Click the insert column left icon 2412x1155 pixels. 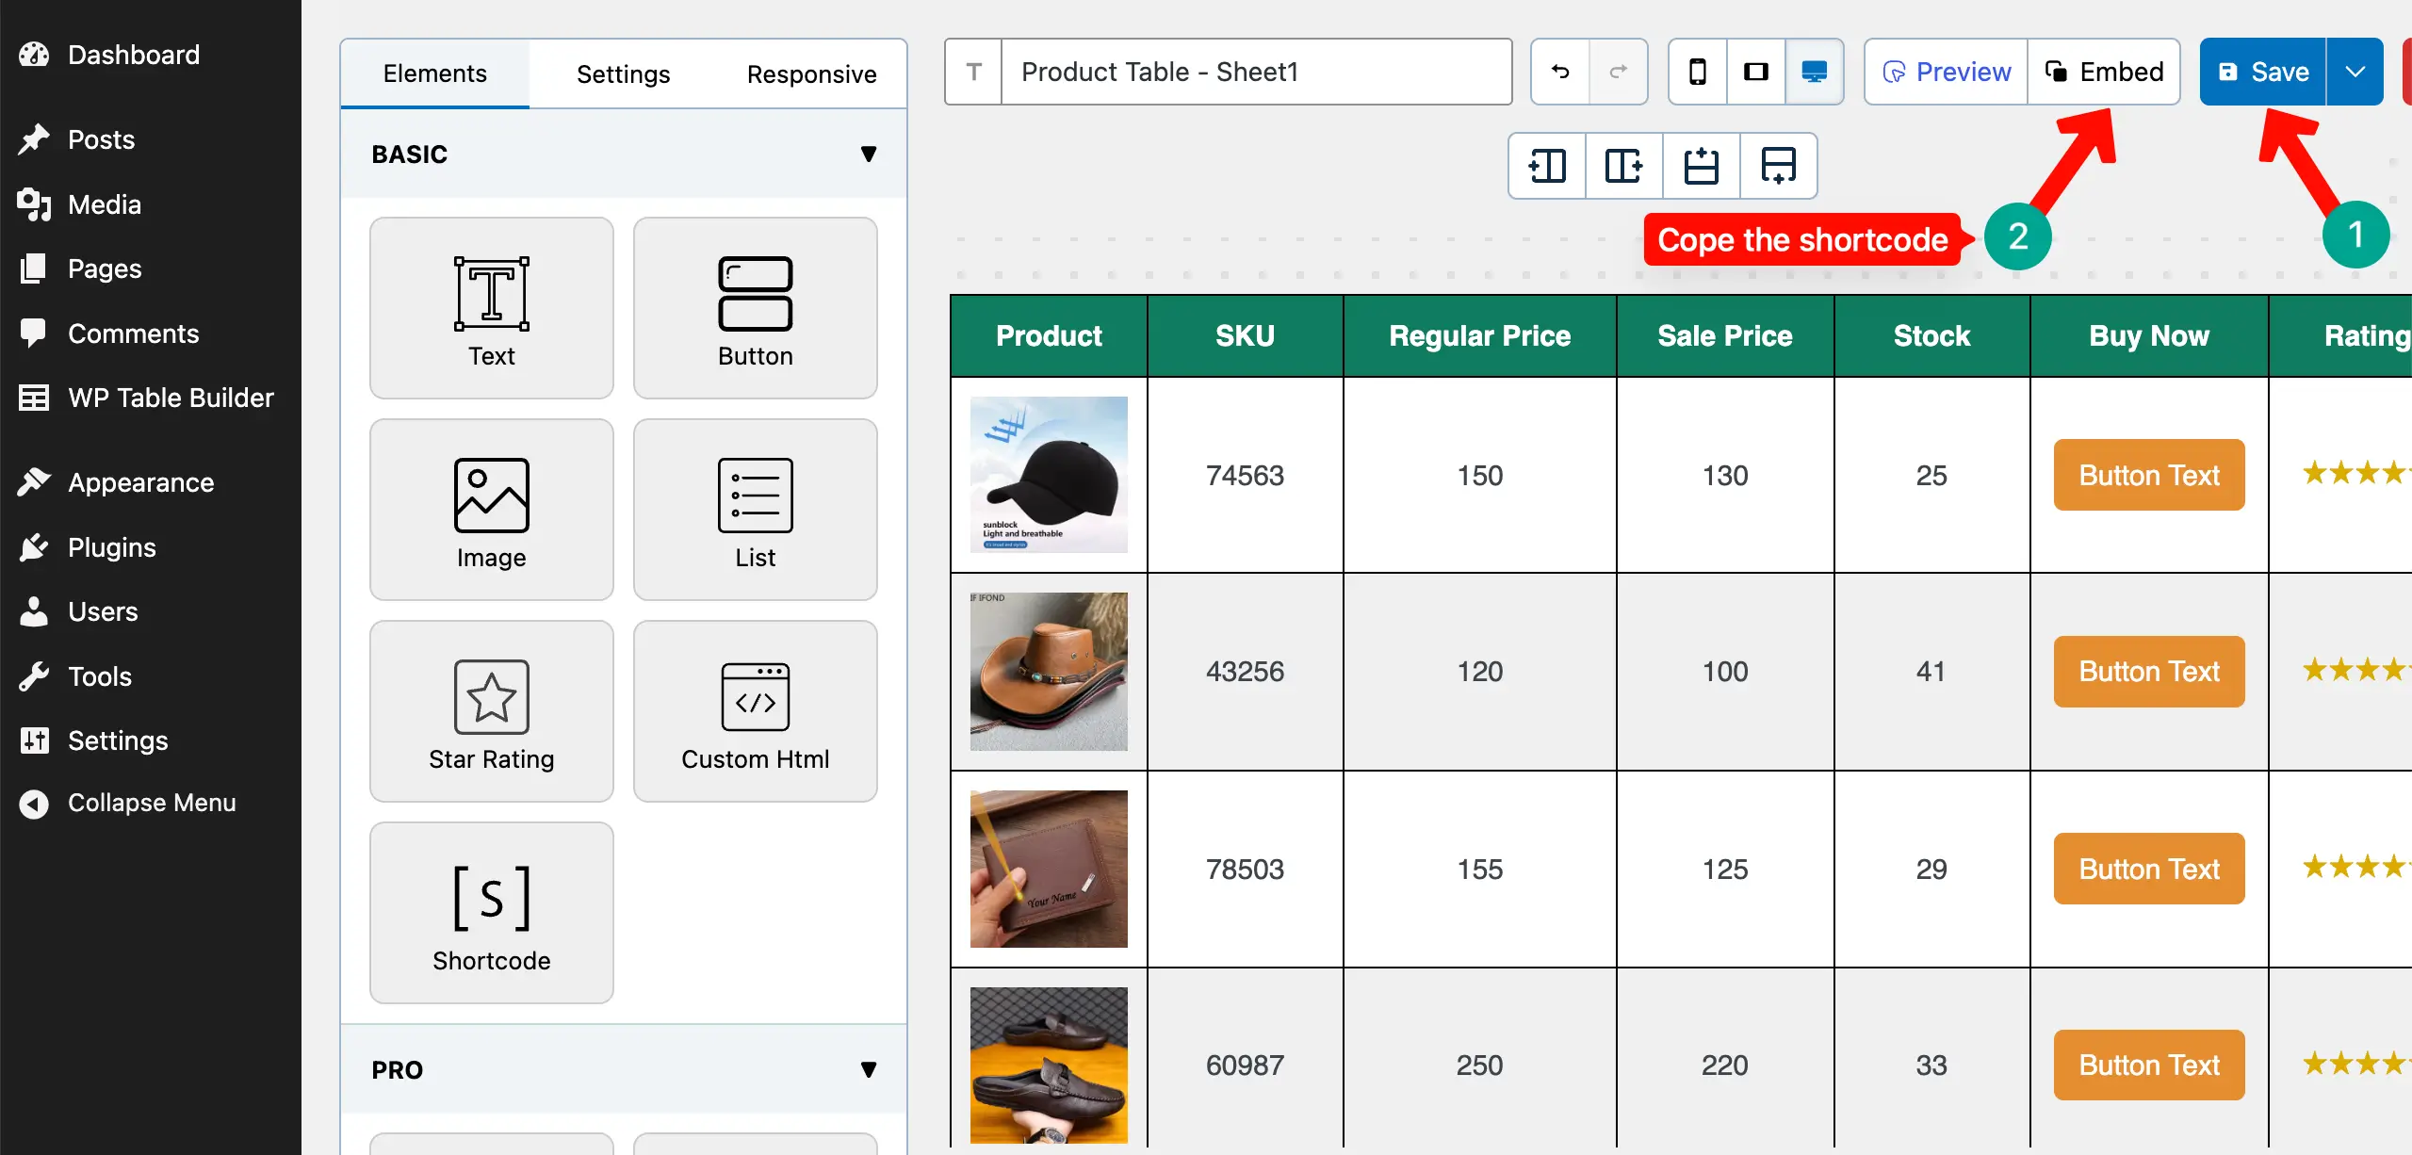pyautogui.click(x=1545, y=166)
